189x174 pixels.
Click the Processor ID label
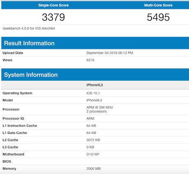(13, 118)
